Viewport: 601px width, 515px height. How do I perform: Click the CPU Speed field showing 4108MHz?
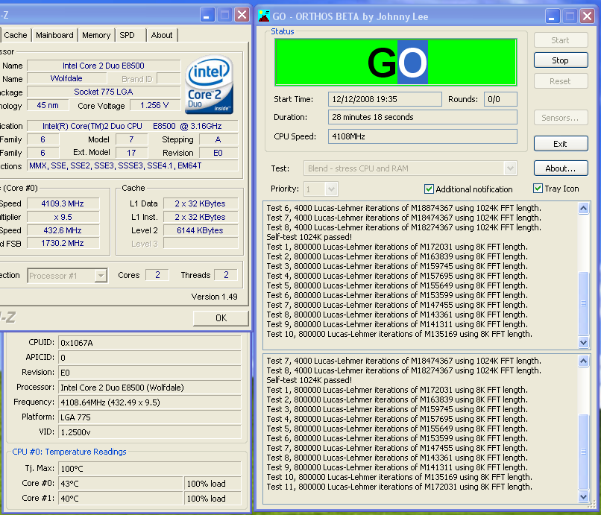pyautogui.click(x=422, y=136)
